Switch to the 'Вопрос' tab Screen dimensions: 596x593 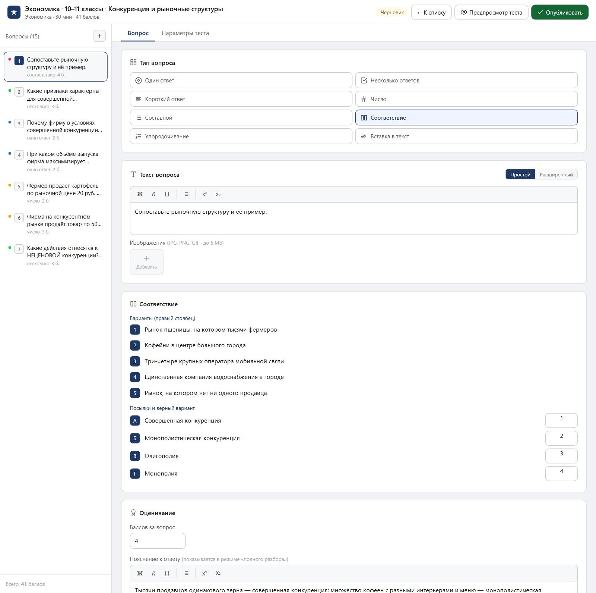(x=138, y=33)
